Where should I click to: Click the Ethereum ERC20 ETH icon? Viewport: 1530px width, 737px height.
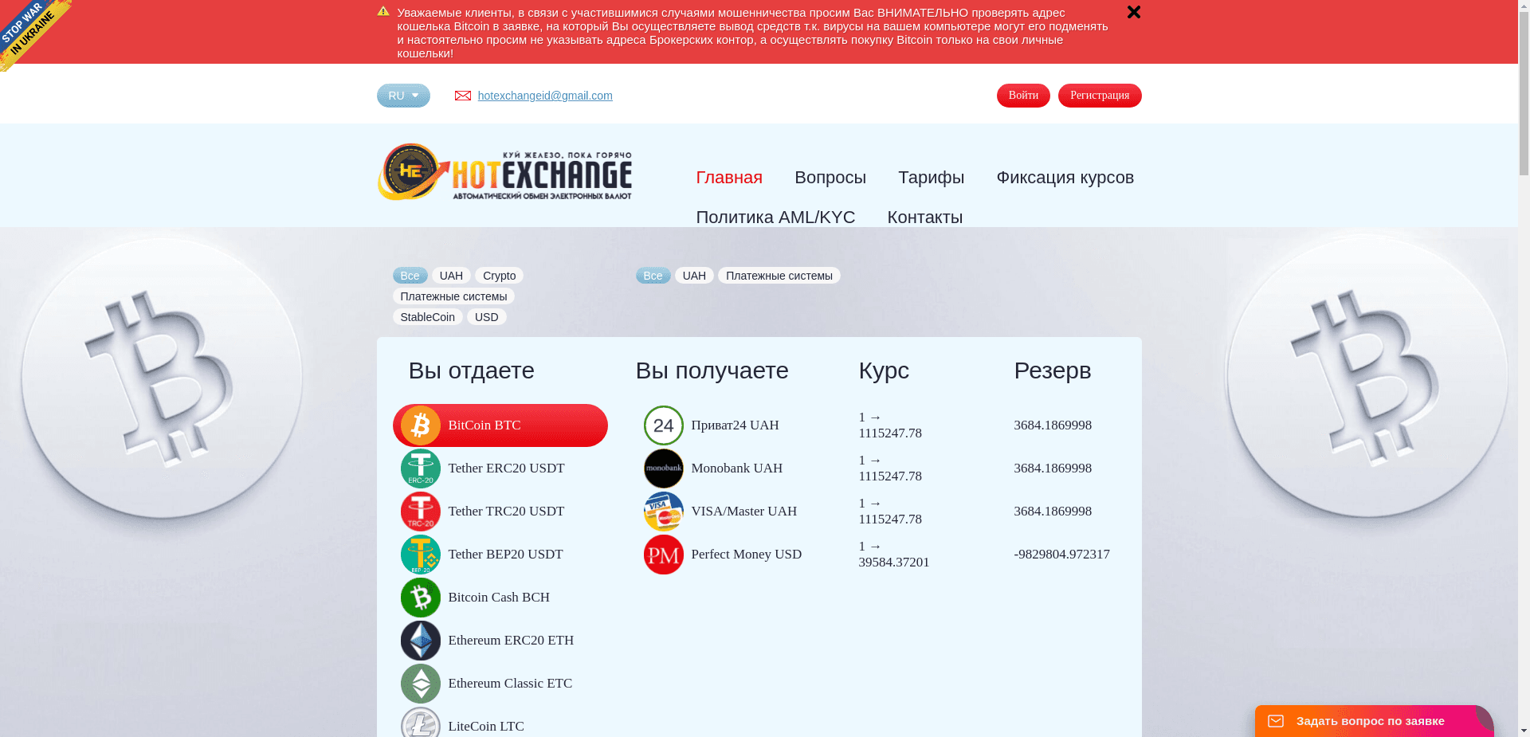[420, 640]
